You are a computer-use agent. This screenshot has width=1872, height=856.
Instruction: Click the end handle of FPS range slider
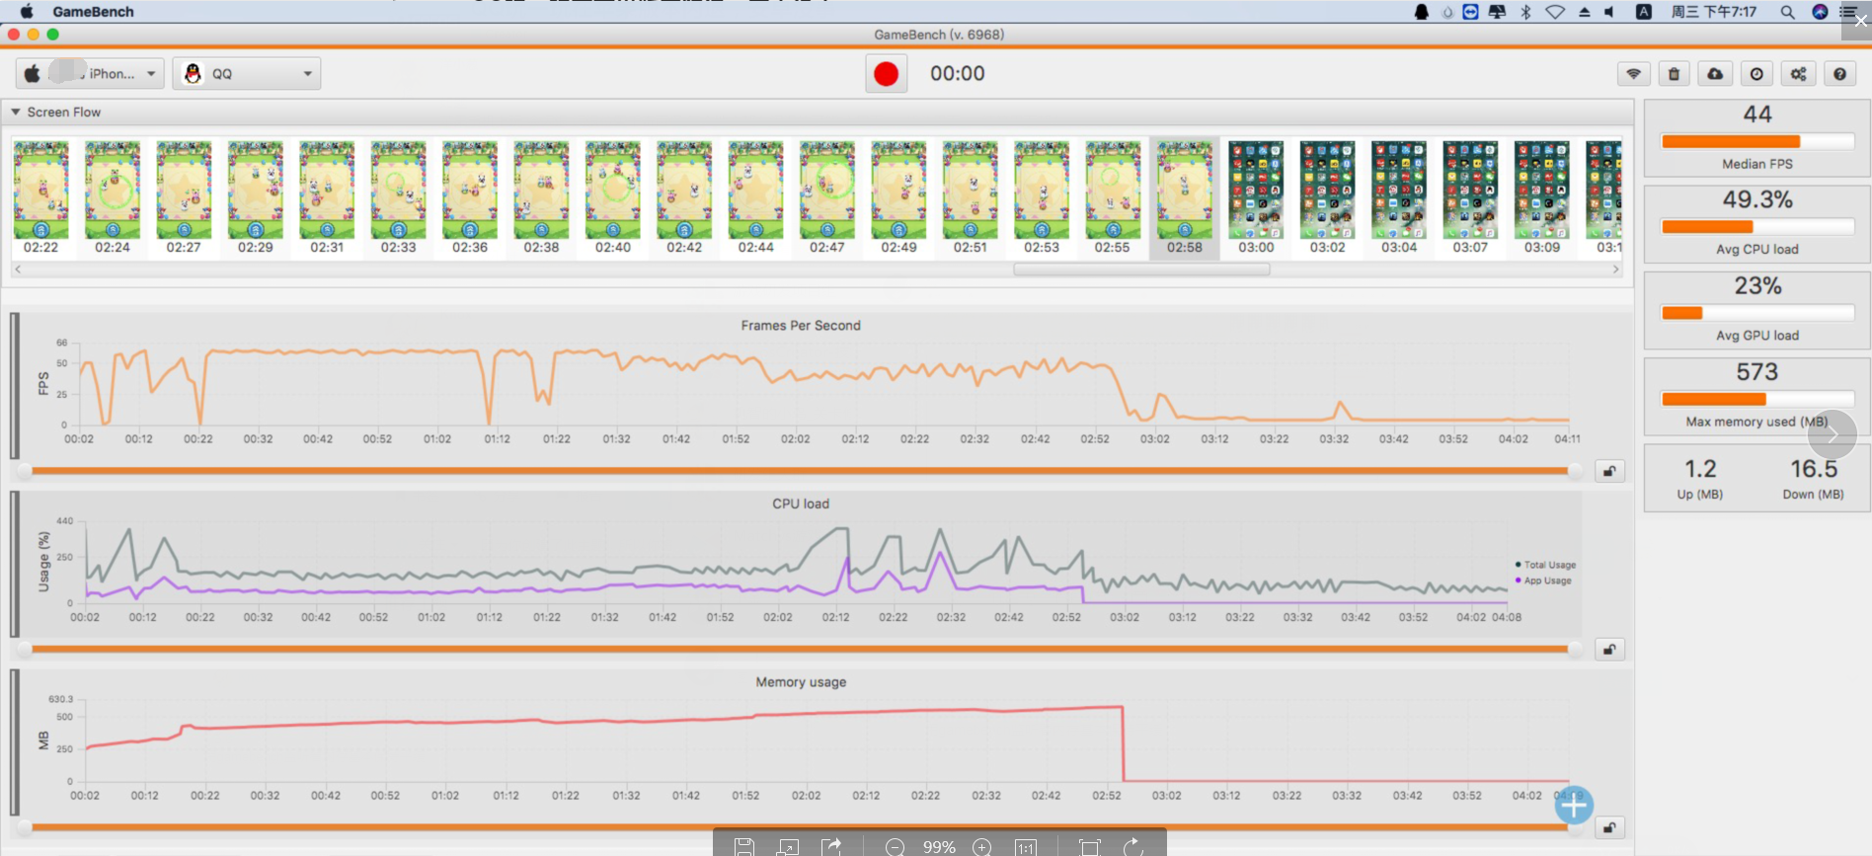pos(1575,471)
